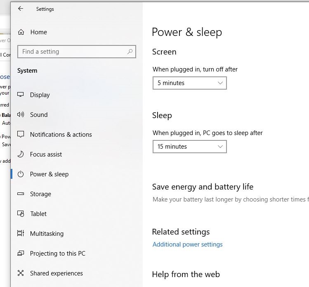
Task: Open Projecting to this PC settings
Action: [x=57, y=254]
